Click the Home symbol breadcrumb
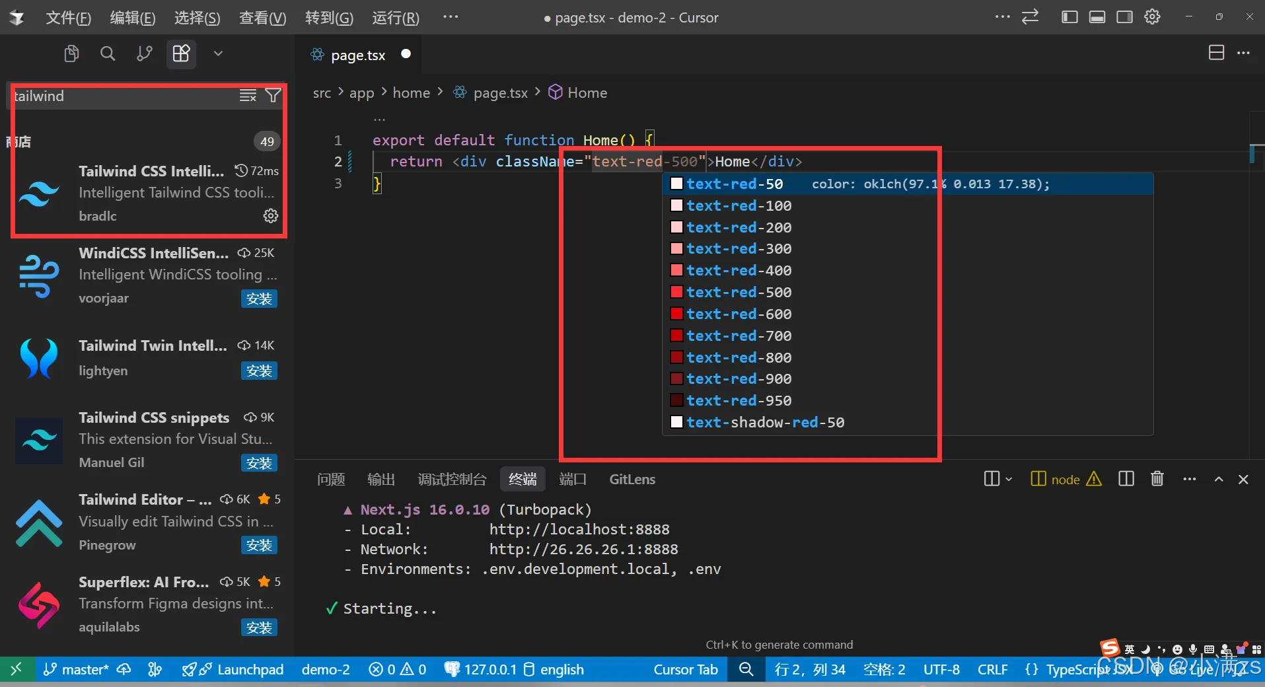 tap(577, 93)
